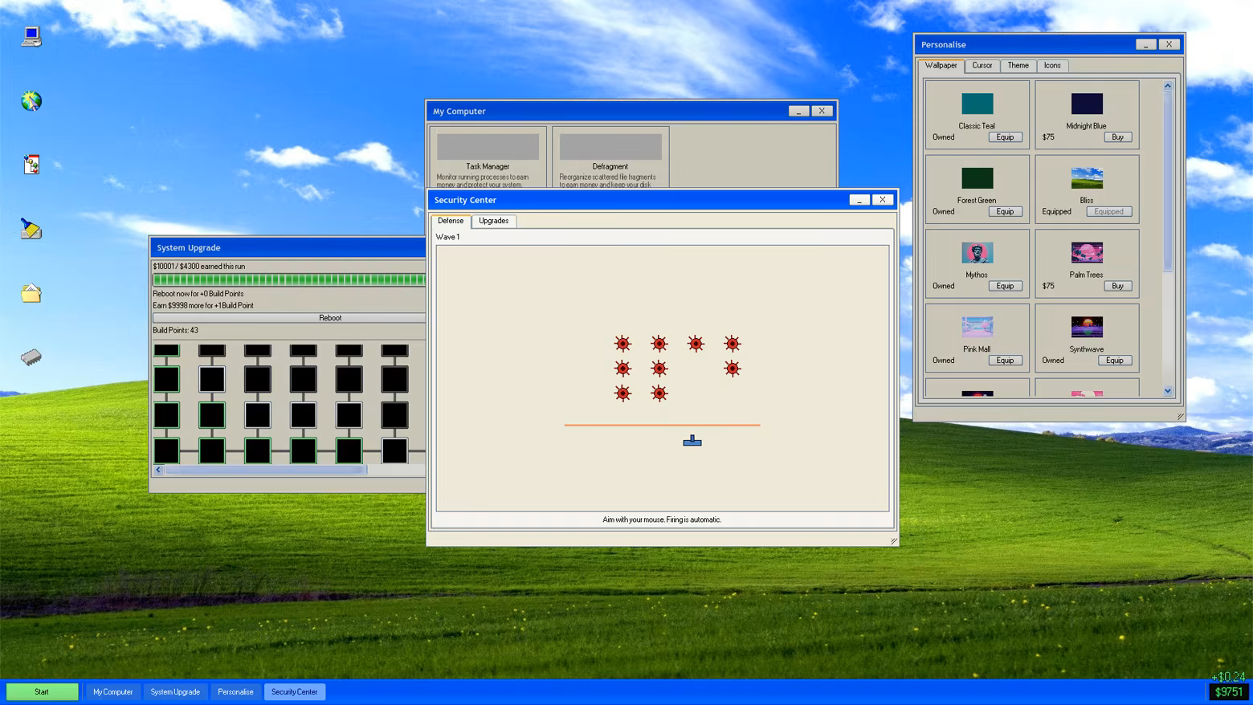The image size is (1253, 705).
Task: Click the blue turret in Security Center
Action: pyautogui.click(x=692, y=440)
